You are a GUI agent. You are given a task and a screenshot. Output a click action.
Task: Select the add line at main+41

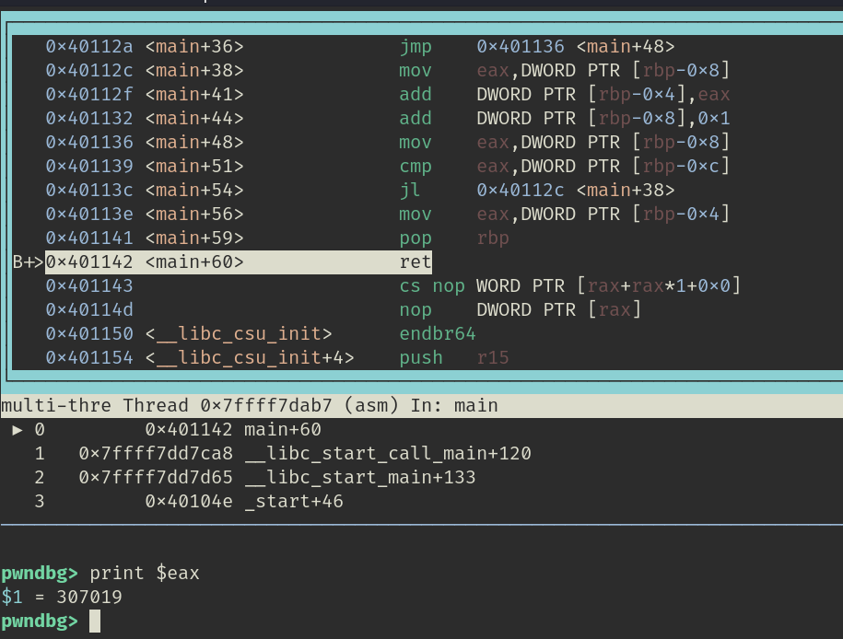click(388, 95)
